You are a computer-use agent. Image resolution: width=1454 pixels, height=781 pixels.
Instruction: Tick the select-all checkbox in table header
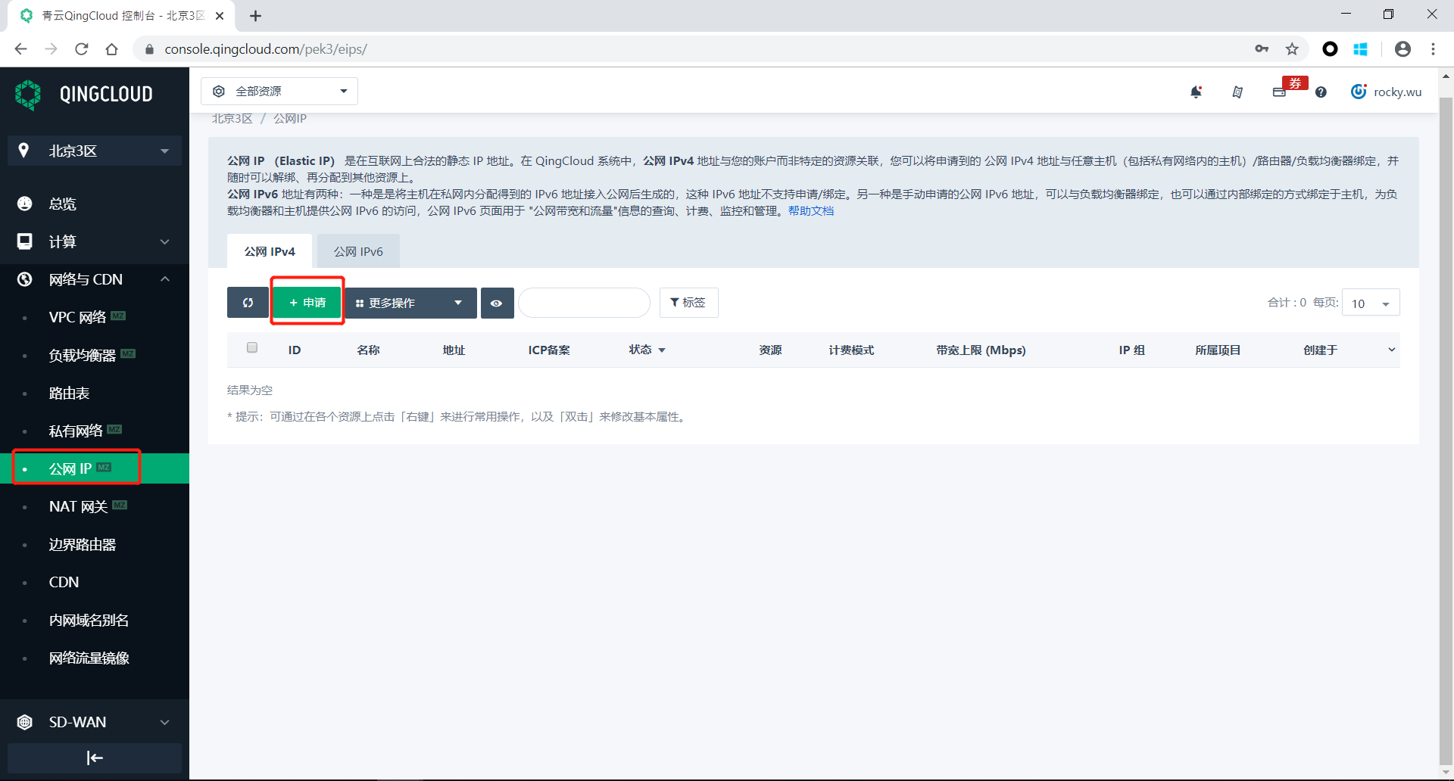click(252, 347)
